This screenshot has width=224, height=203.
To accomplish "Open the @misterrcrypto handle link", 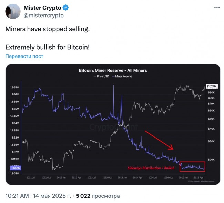I will pyautogui.click(x=43, y=15).
